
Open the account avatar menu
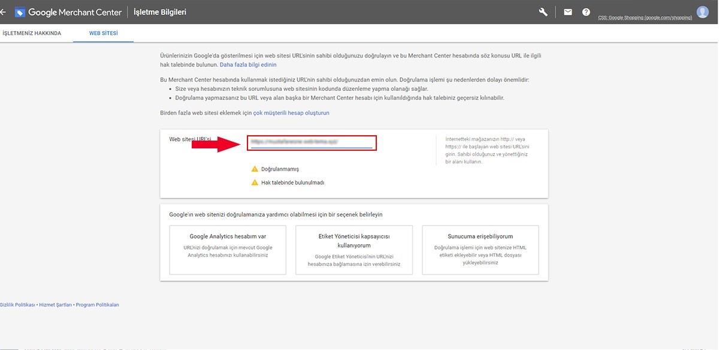pos(703,12)
